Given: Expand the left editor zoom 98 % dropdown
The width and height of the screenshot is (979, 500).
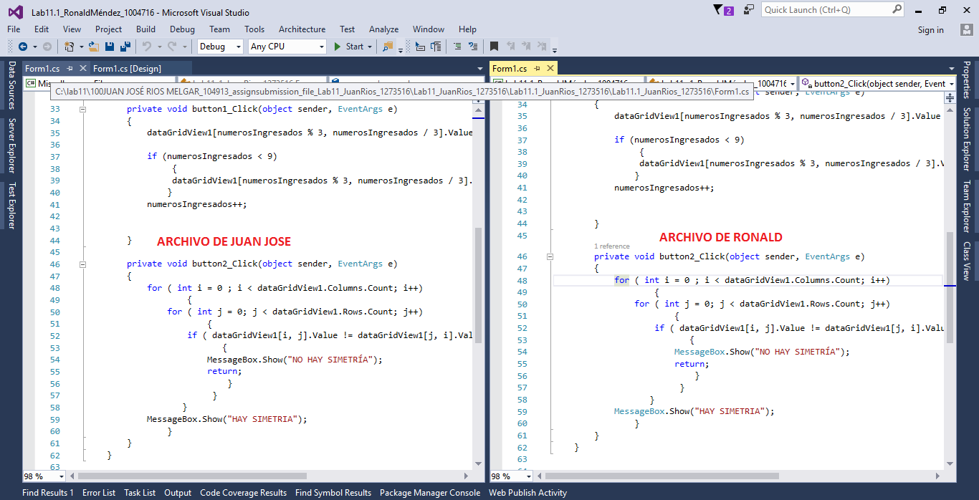Looking at the screenshot, I should [x=60, y=476].
